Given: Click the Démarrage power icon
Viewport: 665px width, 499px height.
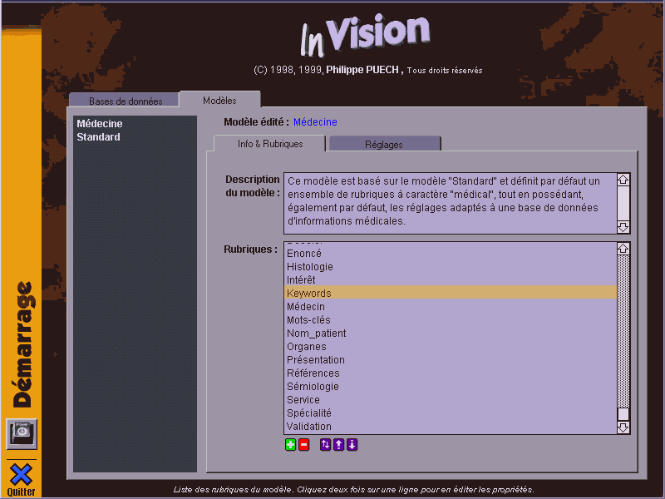Looking at the screenshot, I should coord(22,433).
